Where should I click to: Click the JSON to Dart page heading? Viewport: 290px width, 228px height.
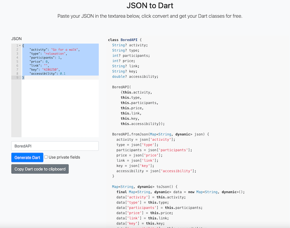click(150, 6)
